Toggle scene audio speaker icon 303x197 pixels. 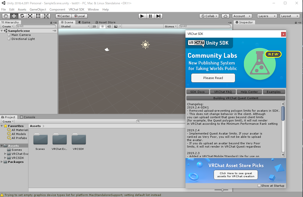(109, 26)
